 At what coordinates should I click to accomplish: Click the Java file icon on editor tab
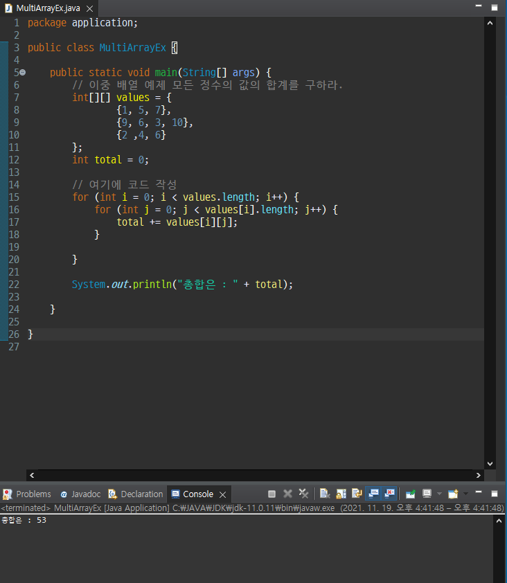pyautogui.click(x=8, y=8)
